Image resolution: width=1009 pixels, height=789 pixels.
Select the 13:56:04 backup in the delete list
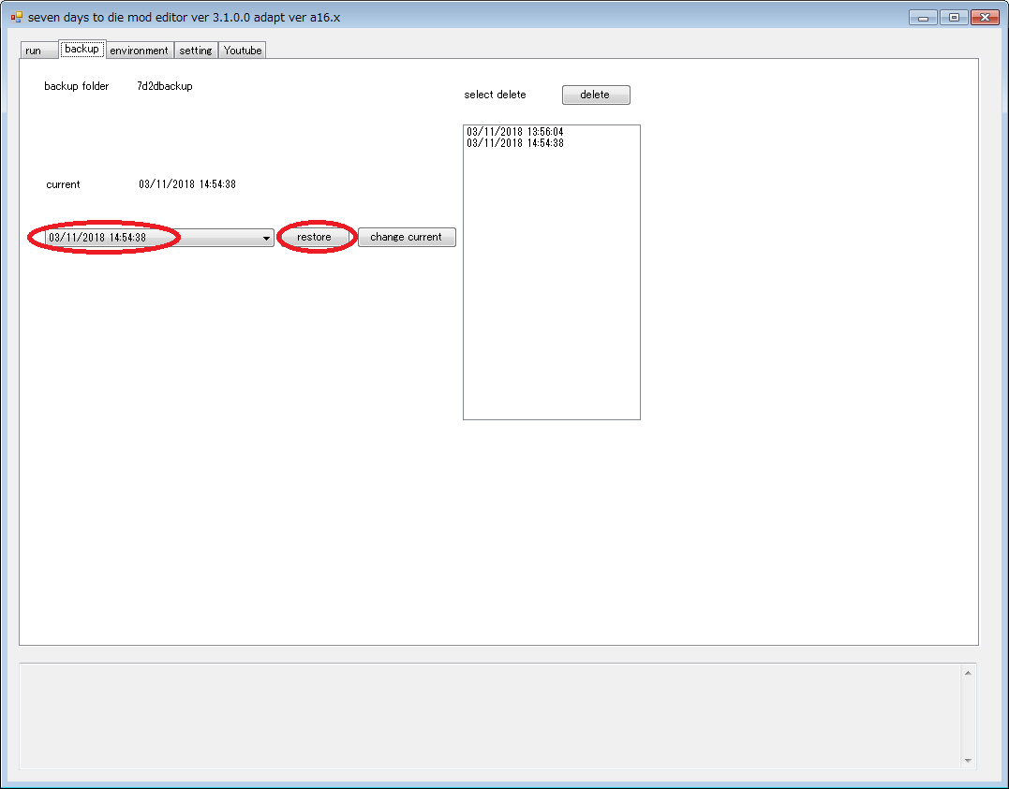[515, 132]
